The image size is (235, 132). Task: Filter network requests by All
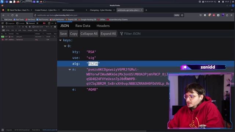[x=3, y=30]
